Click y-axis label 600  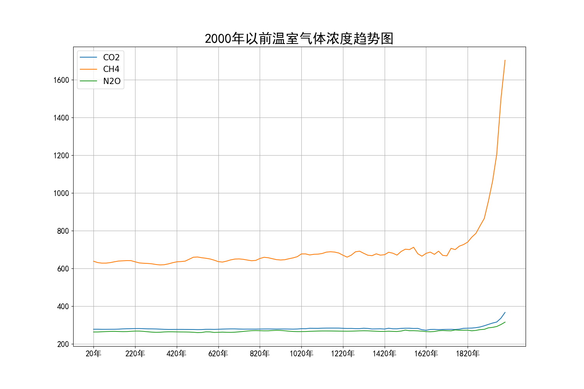point(63,269)
